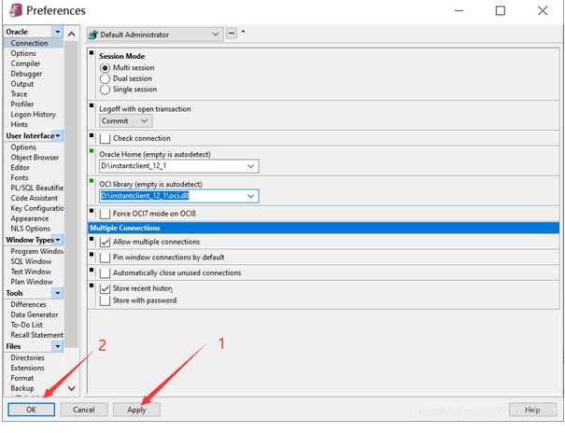This screenshot has height=433, width=565.
Task: Open Plan Window preferences
Action: (x=32, y=282)
